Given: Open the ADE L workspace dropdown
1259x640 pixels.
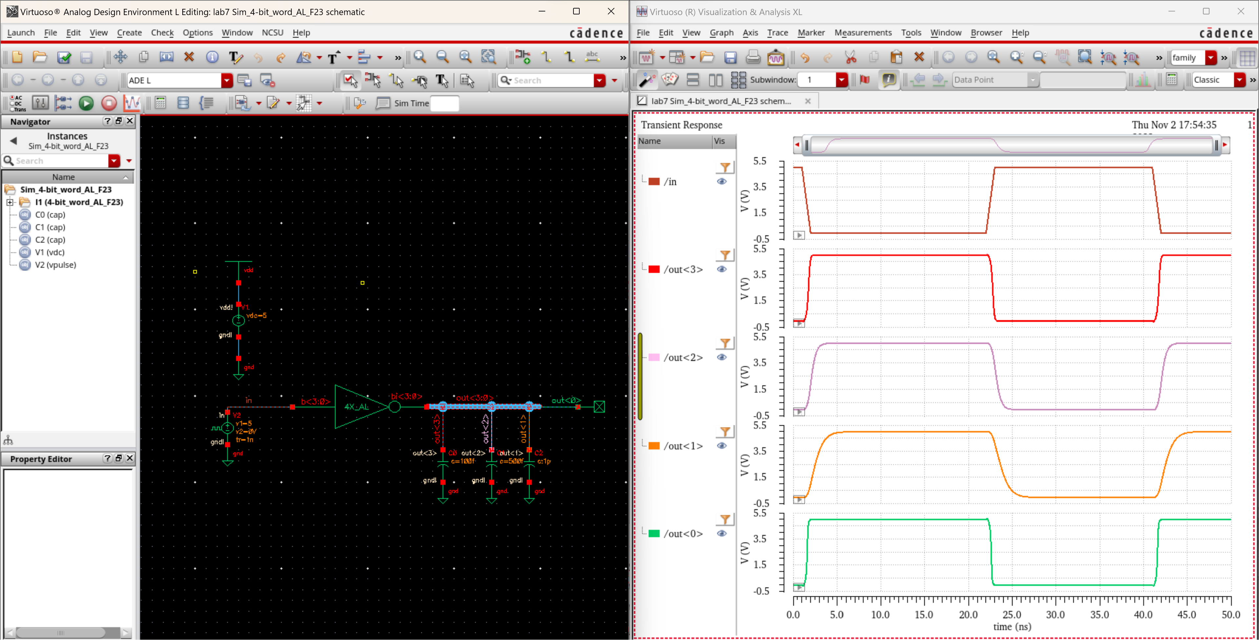Looking at the screenshot, I should point(227,81).
